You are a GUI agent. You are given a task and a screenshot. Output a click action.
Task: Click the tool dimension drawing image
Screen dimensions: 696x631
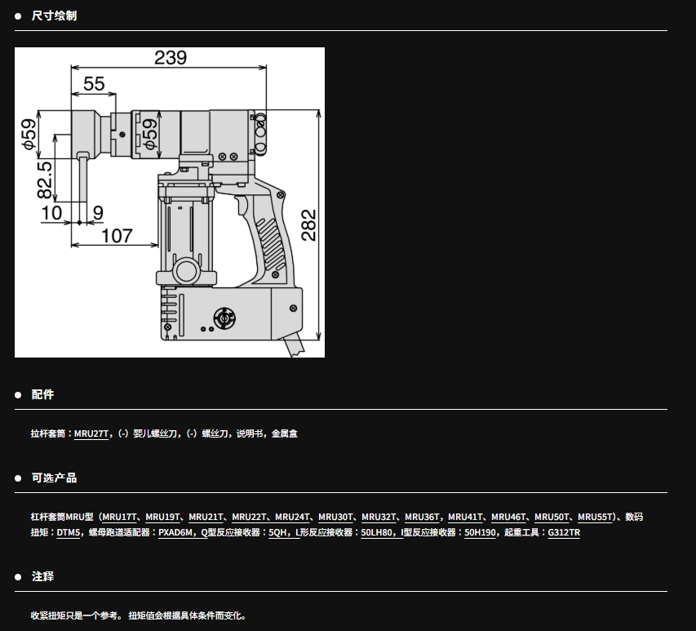point(170,202)
